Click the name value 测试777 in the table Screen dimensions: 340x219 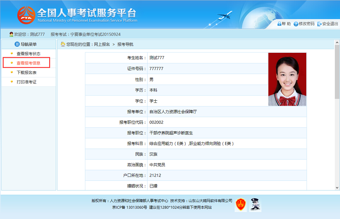tap(157, 58)
